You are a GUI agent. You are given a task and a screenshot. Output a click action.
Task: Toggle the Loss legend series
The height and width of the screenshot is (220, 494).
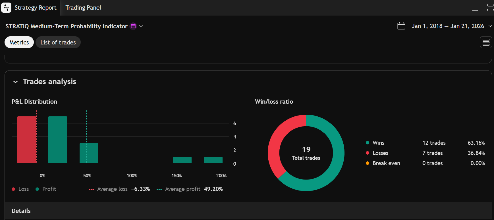20,189
